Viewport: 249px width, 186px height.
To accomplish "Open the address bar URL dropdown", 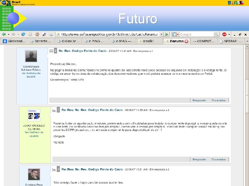I will [162, 34].
